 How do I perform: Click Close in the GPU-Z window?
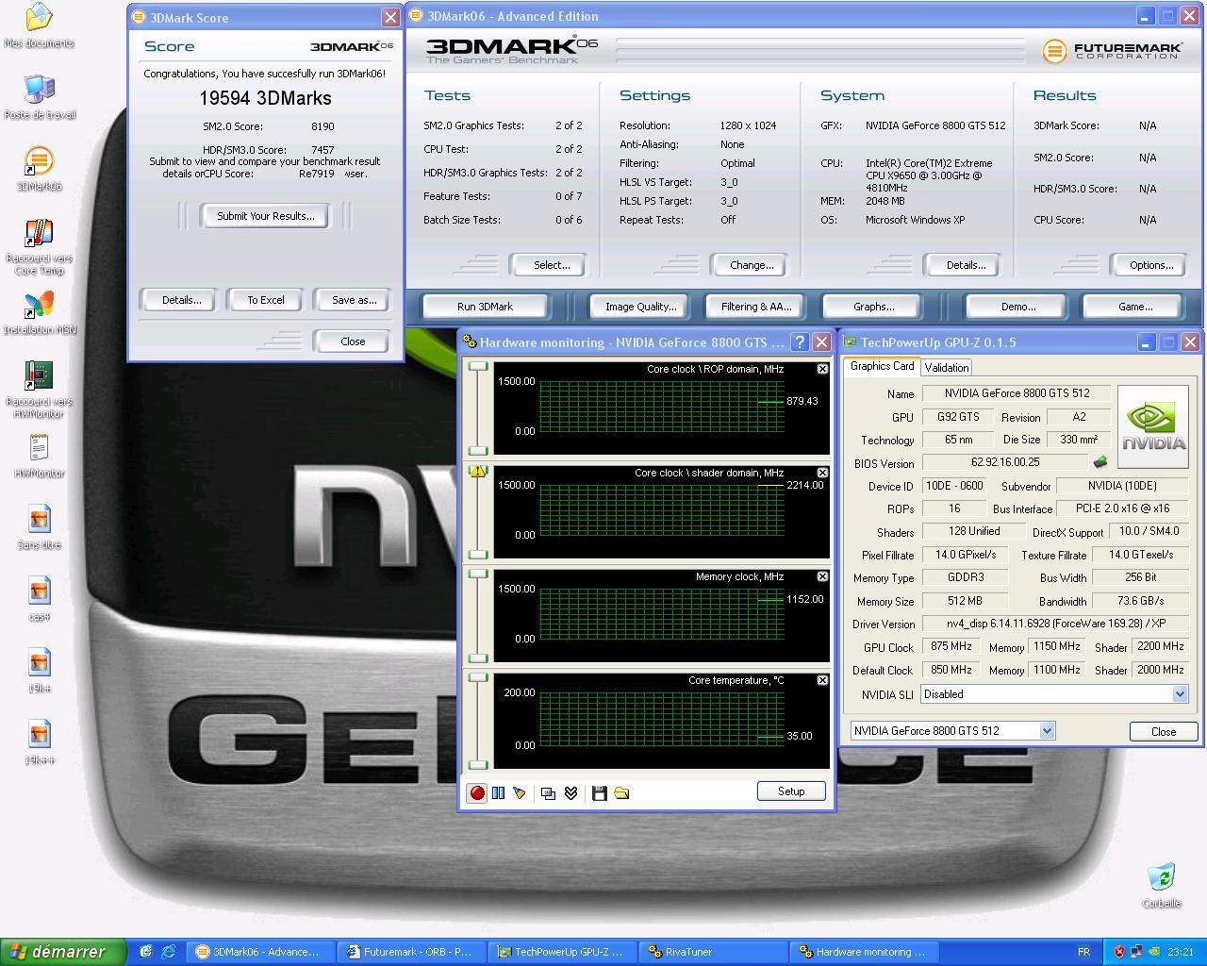(1164, 732)
